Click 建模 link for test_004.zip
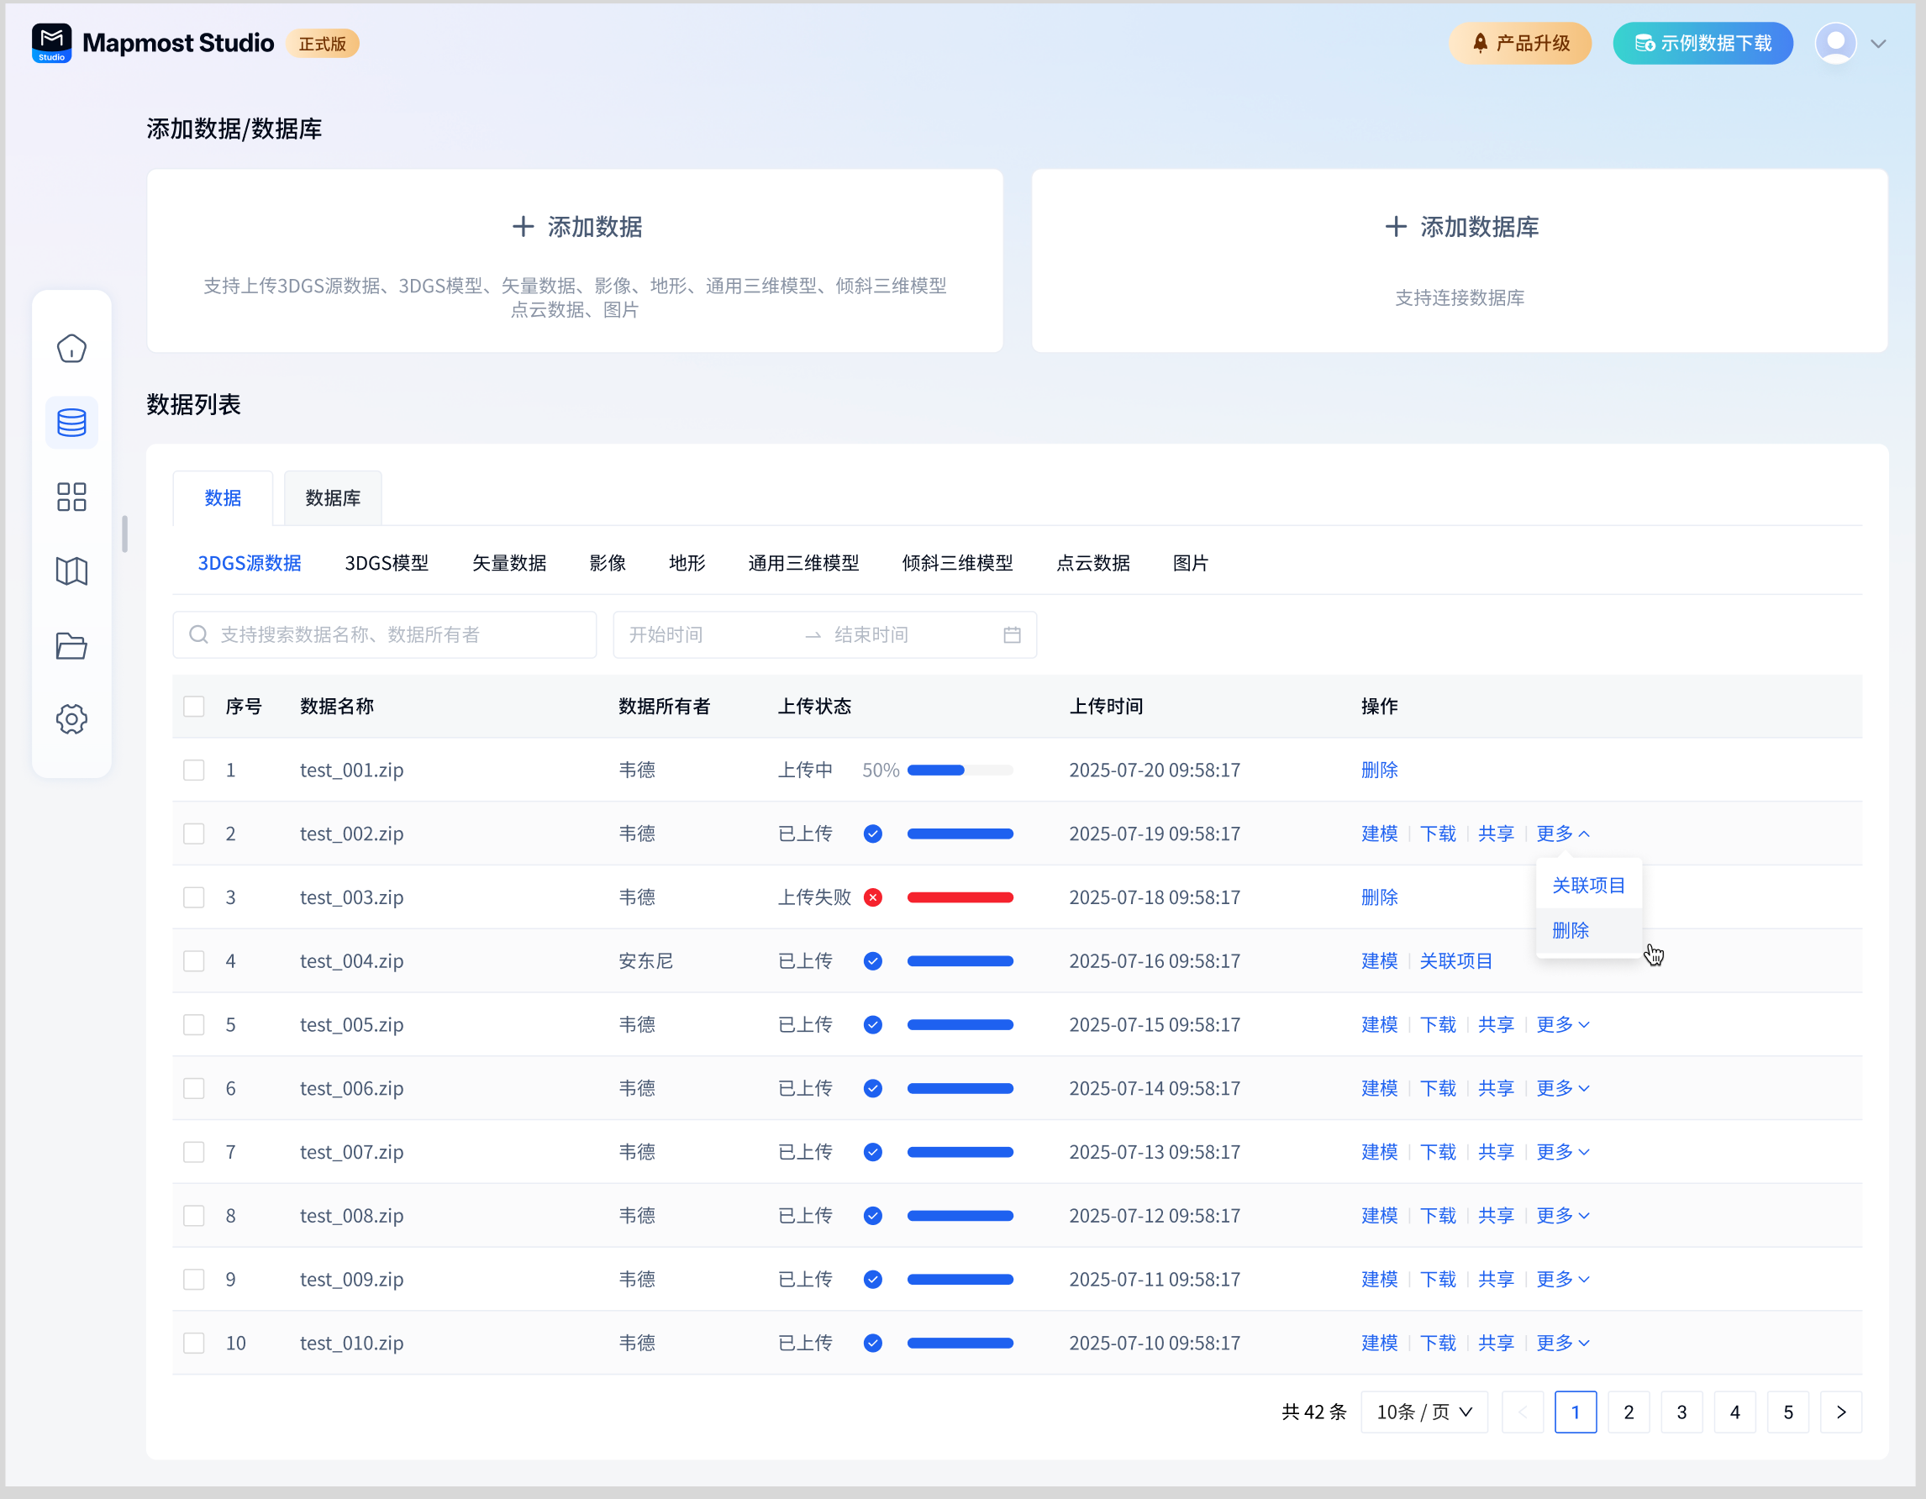The height and width of the screenshot is (1499, 1926). [x=1378, y=961]
